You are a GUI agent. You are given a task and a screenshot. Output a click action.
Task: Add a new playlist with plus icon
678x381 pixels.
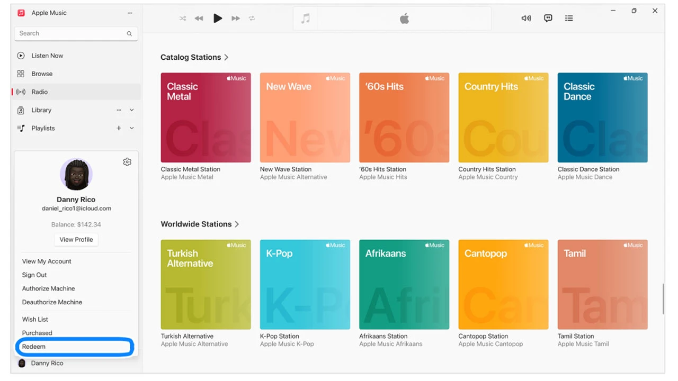[119, 128]
